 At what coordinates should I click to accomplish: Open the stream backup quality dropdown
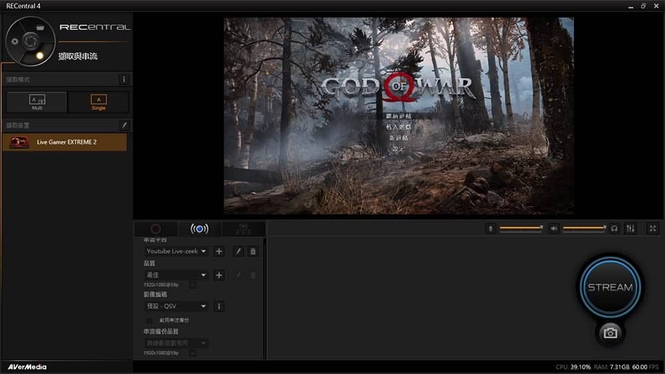point(176,343)
